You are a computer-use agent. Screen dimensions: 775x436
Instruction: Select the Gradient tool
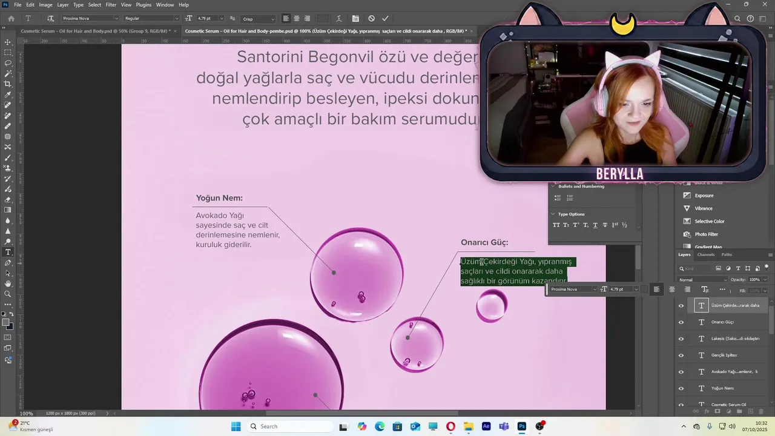point(8,210)
